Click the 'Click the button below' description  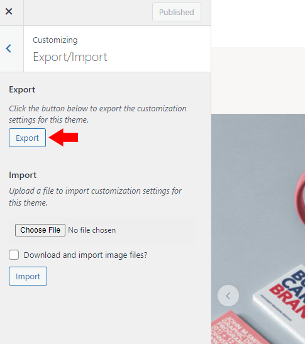click(97, 114)
